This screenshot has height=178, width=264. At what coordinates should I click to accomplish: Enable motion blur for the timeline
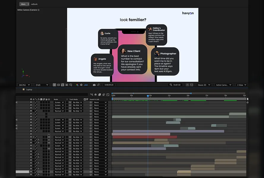(x=104, y=94)
